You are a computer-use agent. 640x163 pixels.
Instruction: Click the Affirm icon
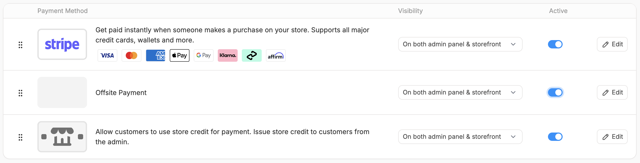pos(276,55)
